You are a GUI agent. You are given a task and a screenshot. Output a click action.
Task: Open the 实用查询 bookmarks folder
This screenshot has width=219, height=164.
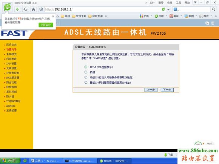[96, 16]
